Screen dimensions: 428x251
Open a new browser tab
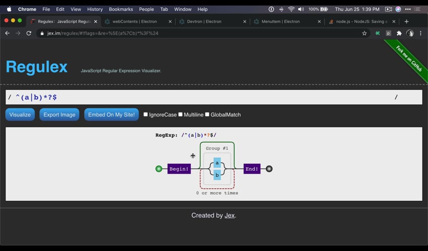click(406, 22)
